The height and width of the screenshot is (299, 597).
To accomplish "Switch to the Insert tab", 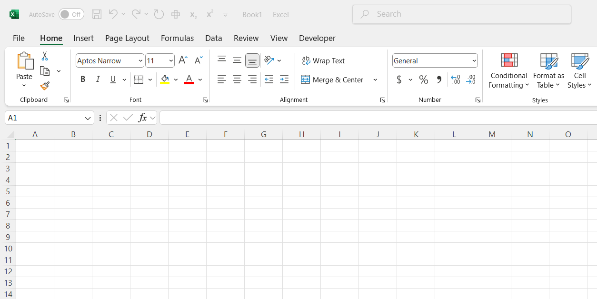I will coord(83,38).
